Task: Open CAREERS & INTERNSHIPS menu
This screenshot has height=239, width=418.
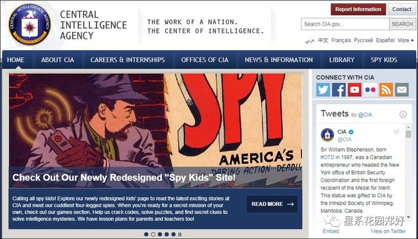Action: click(127, 60)
